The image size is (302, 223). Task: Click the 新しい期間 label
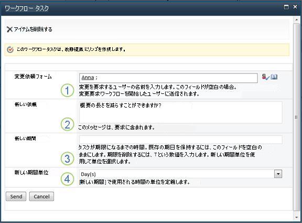point(25,139)
